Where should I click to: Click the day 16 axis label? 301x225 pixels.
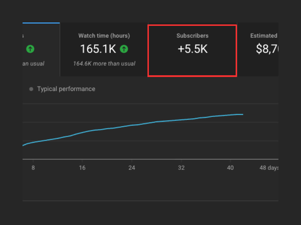tap(82, 168)
